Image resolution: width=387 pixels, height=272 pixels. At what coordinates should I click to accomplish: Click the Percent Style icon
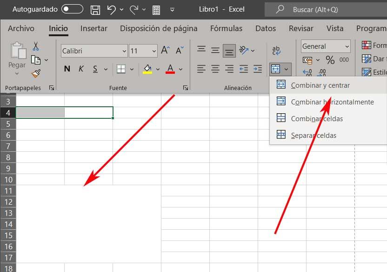(x=330, y=59)
